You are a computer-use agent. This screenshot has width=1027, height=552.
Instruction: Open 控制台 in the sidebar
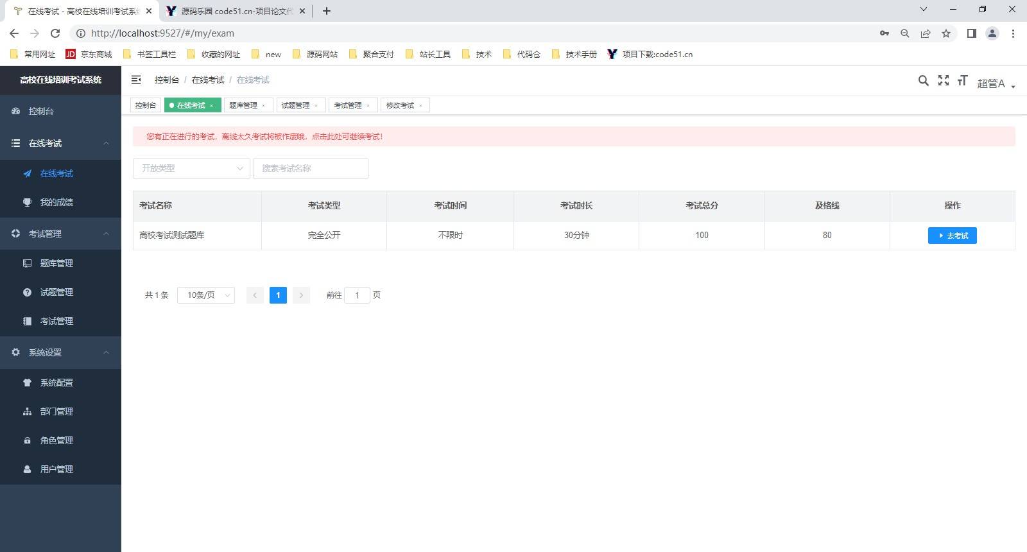click(60, 111)
